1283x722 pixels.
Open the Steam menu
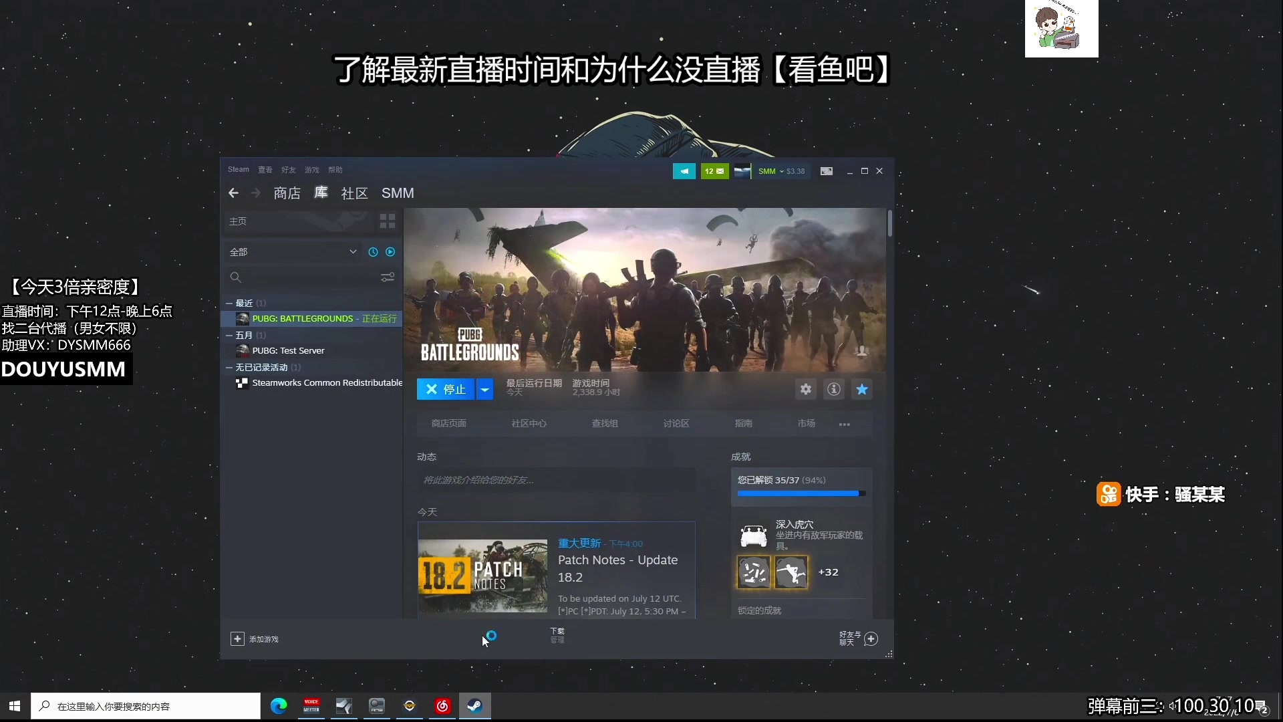point(238,170)
